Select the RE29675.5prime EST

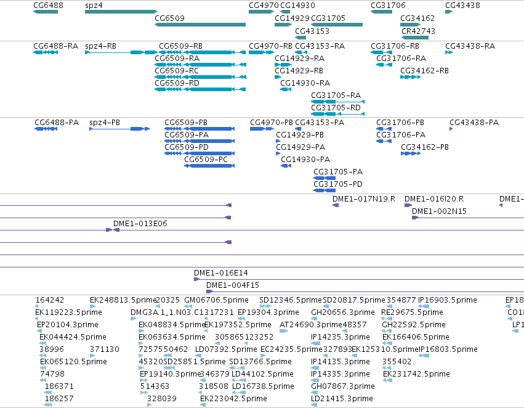(x=387, y=319)
